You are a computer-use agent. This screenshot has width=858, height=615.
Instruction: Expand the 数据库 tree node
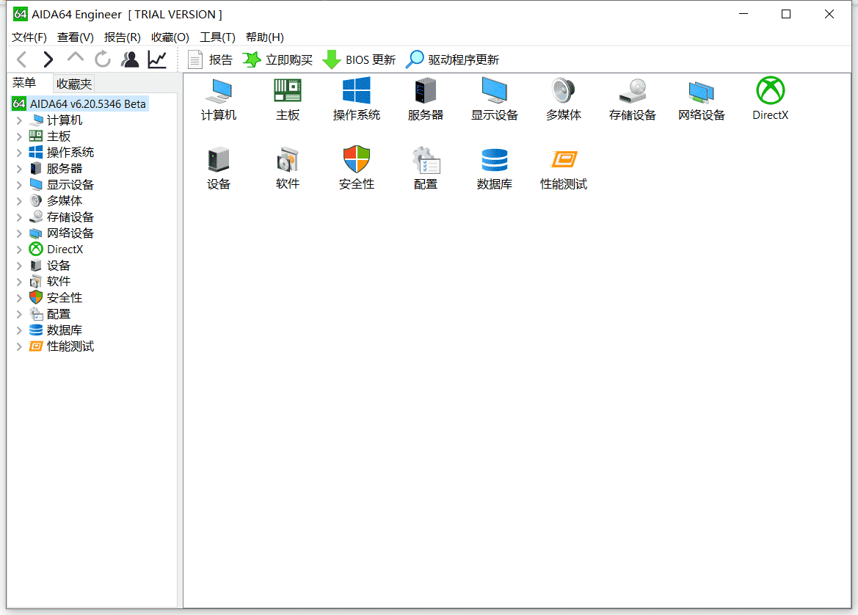click(19, 330)
